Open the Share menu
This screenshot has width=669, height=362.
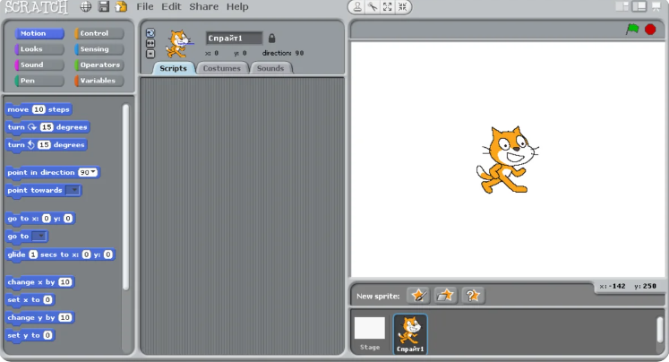pyautogui.click(x=203, y=7)
